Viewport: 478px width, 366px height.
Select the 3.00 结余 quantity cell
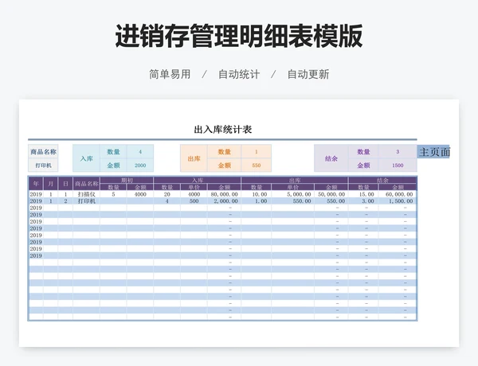tap(363, 201)
